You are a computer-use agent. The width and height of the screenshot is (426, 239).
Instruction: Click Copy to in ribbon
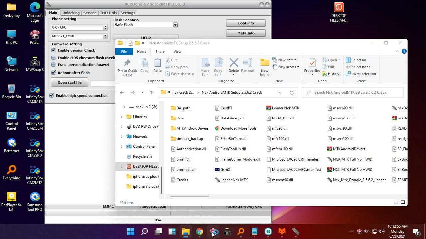point(218,67)
